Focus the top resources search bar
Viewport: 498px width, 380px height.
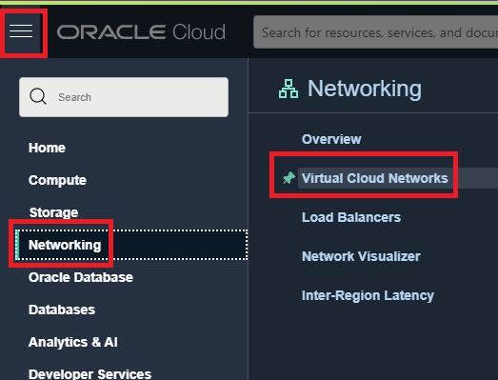pyautogui.click(x=376, y=32)
